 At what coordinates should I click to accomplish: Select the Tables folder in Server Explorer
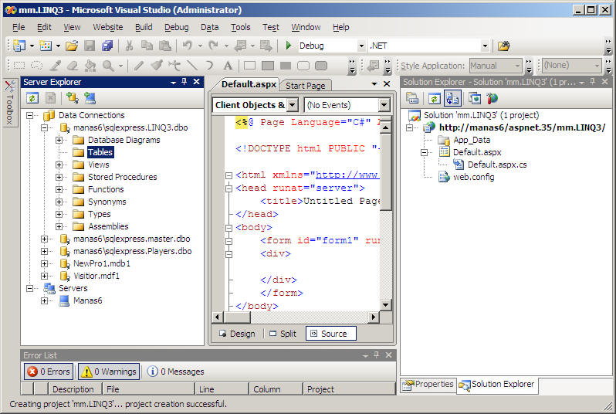point(100,152)
